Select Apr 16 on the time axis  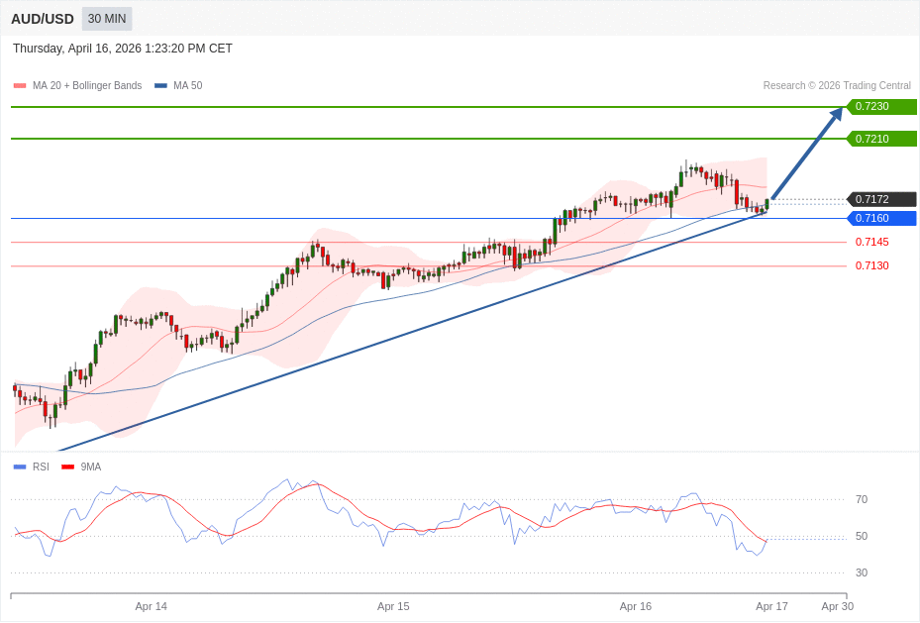636,606
